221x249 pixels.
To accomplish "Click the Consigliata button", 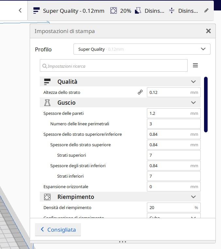I will click(58, 230).
